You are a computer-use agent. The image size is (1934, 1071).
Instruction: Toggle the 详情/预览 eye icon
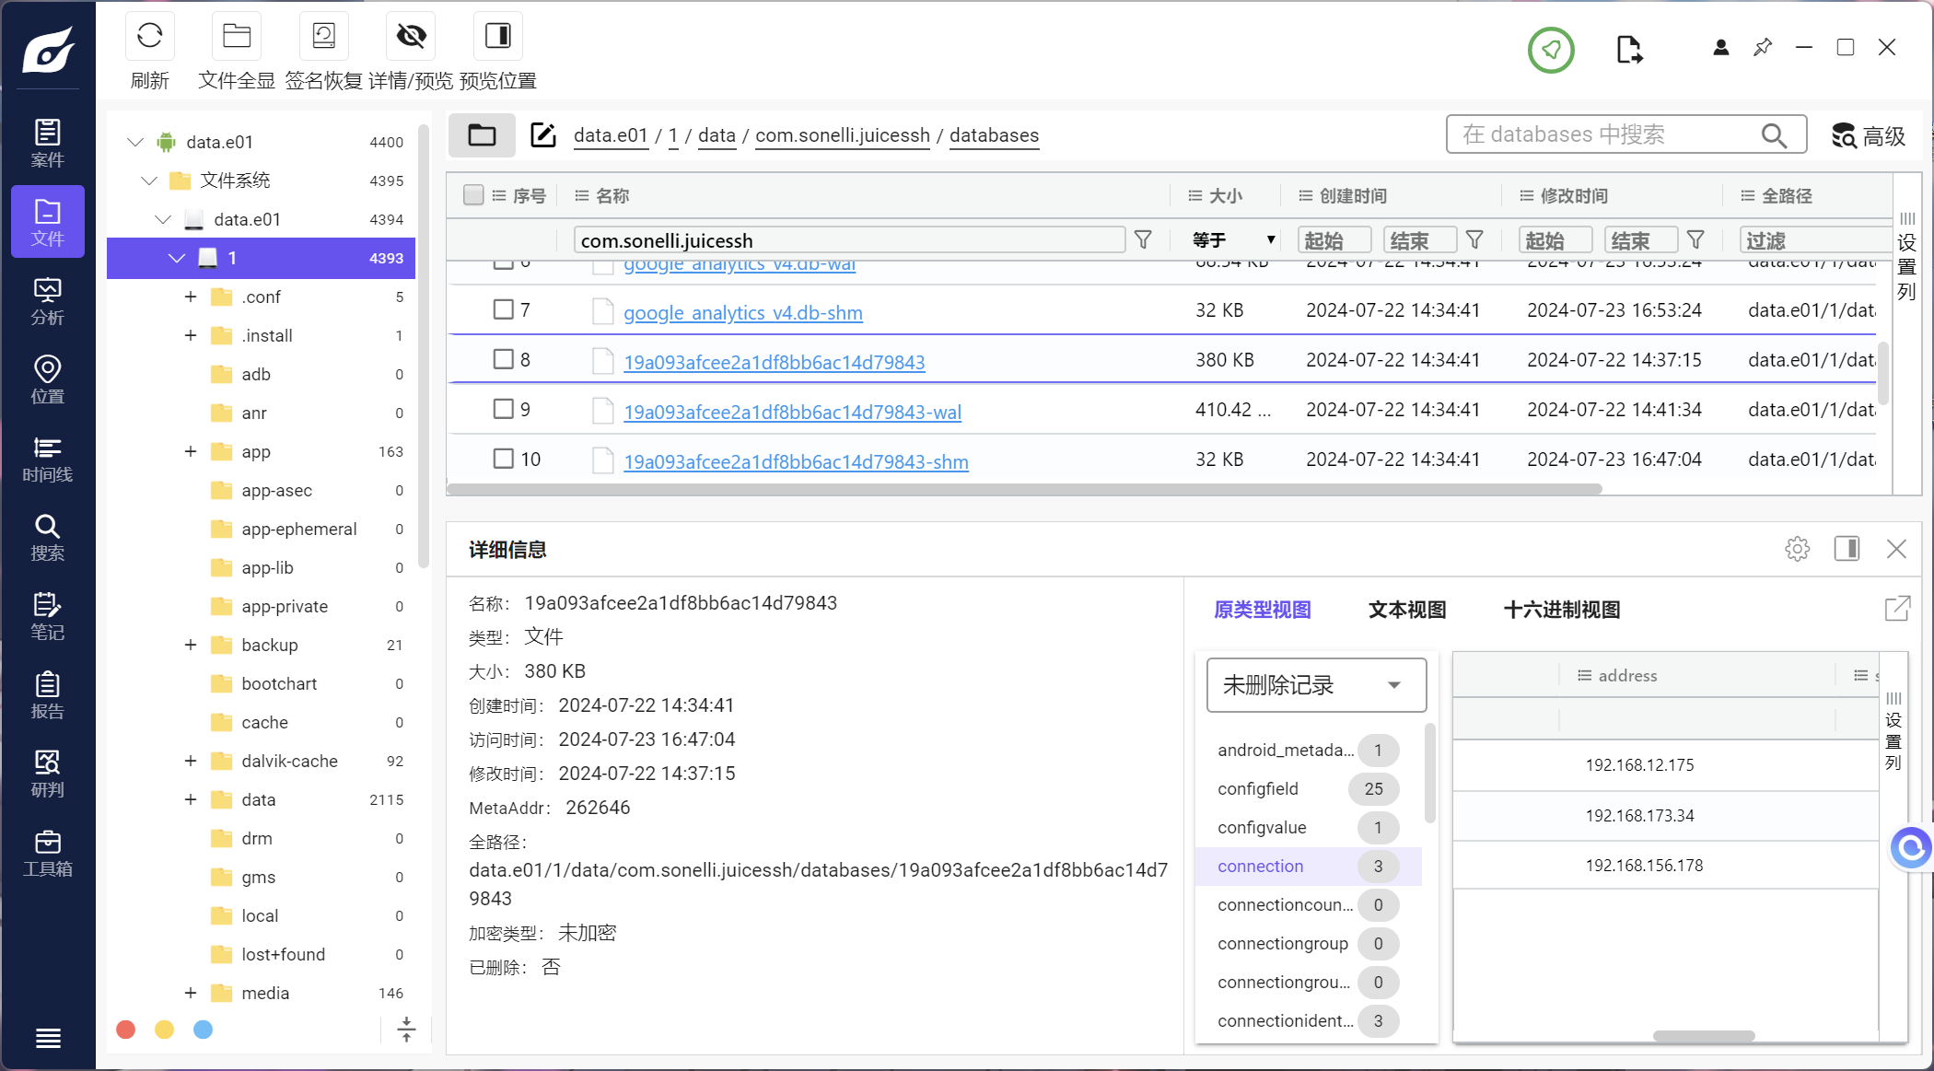click(411, 36)
